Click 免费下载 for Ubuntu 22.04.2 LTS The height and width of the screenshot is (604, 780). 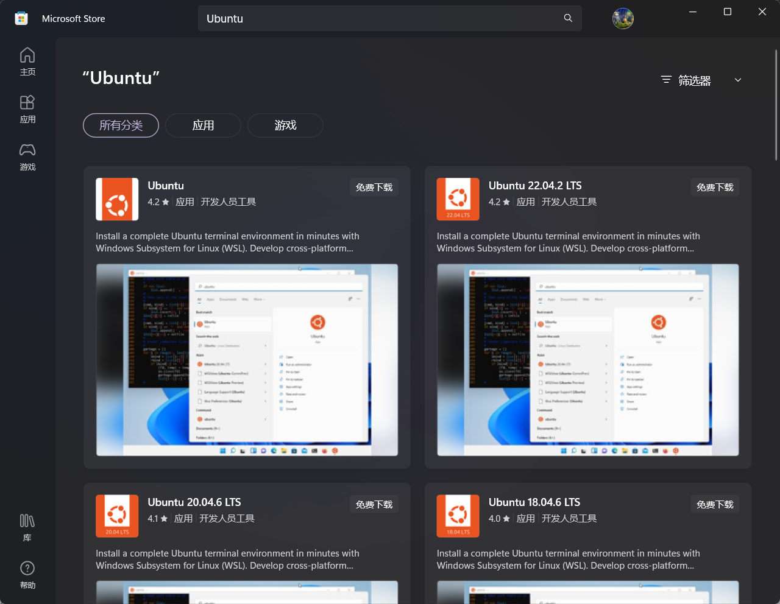[715, 188]
